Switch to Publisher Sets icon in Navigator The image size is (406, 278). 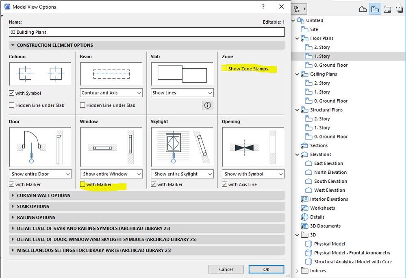pos(399,9)
